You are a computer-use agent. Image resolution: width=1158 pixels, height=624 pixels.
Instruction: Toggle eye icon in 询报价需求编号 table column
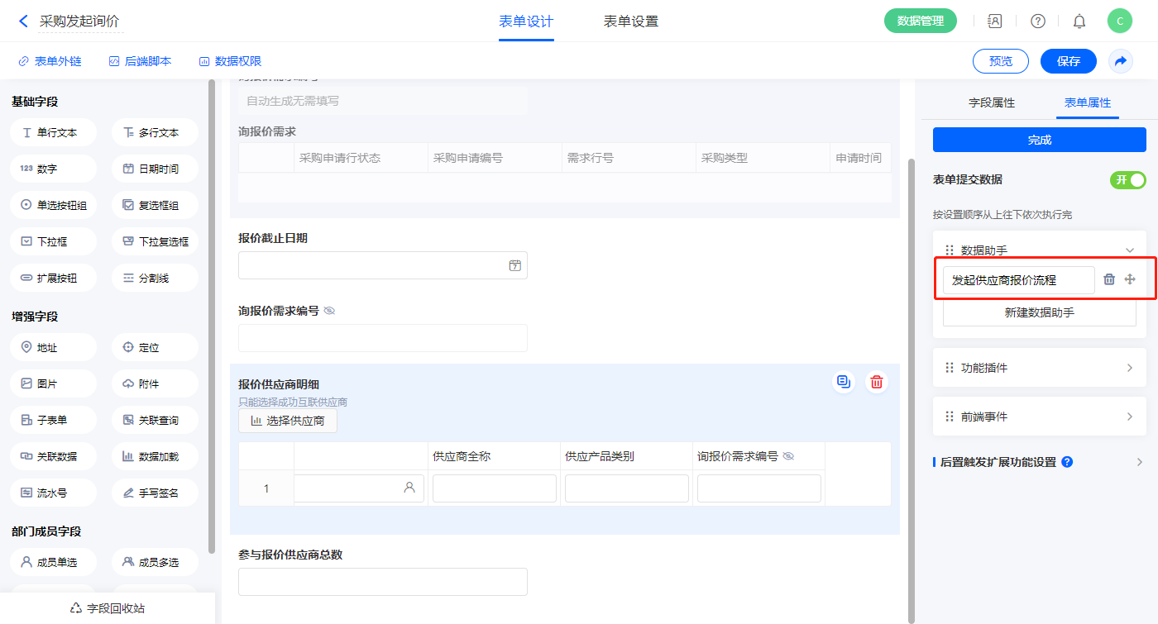click(788, 456)
